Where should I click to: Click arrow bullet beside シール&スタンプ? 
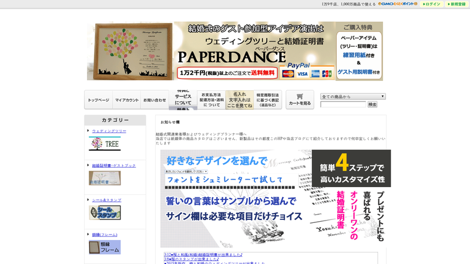(88, 199)
